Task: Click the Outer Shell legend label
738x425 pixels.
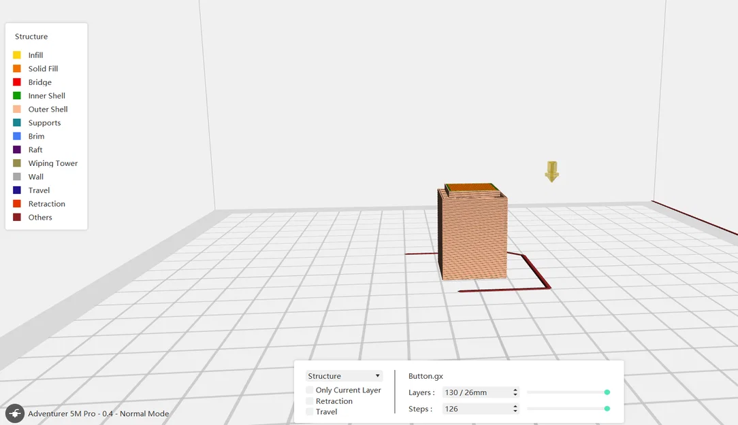Action: [48, 109]
